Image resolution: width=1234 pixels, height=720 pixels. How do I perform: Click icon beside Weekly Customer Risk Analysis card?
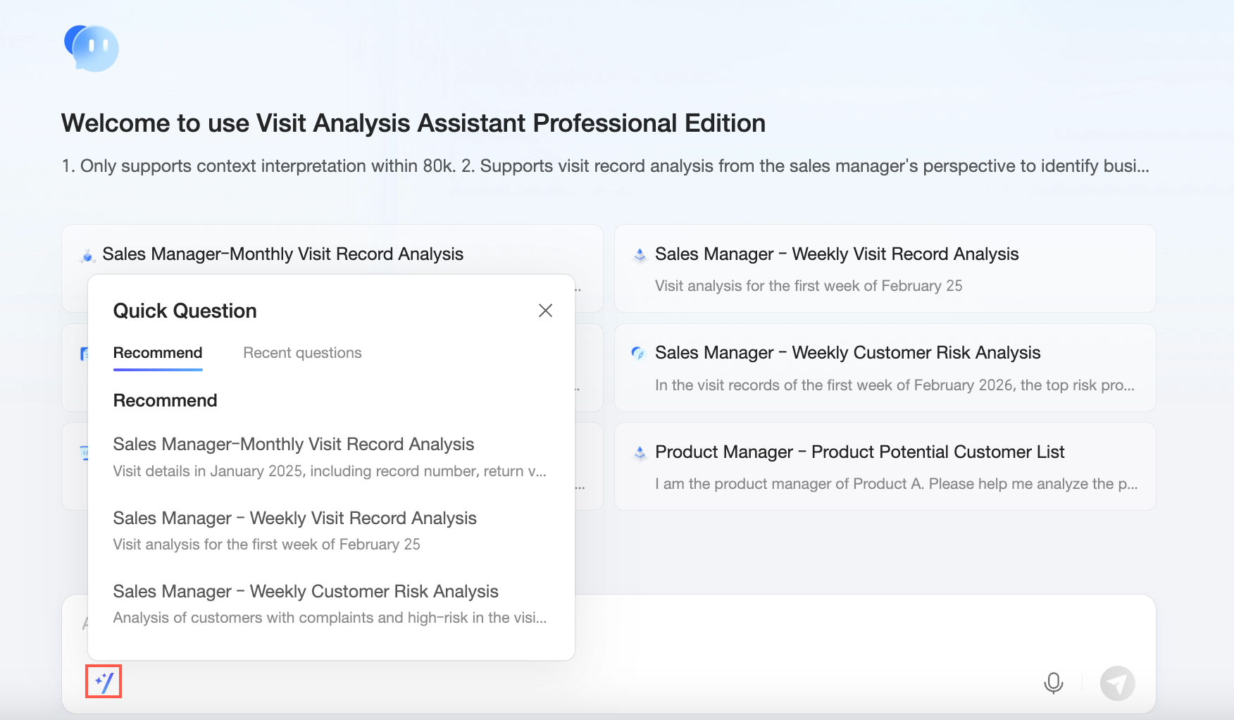tap(638, 353)
